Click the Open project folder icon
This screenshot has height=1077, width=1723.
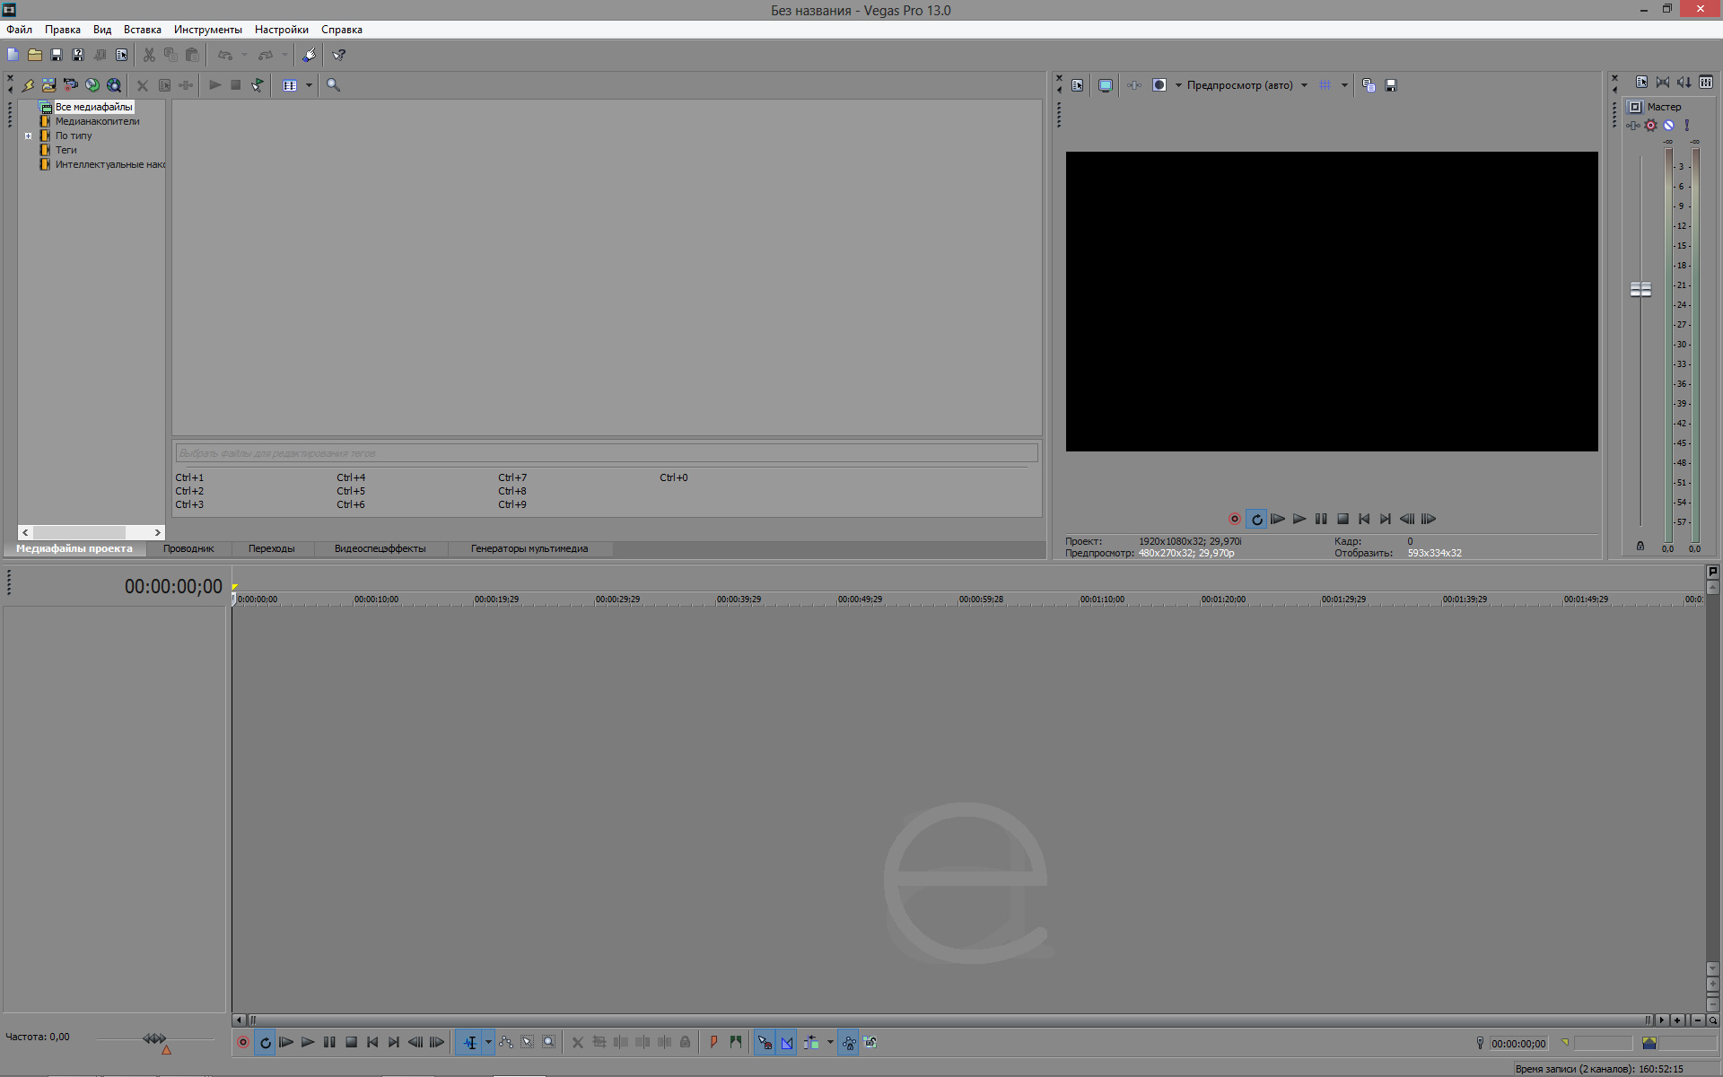tap(35, 55)
